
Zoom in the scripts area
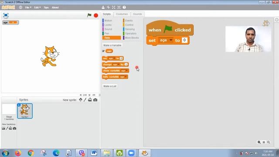point(269,142)
